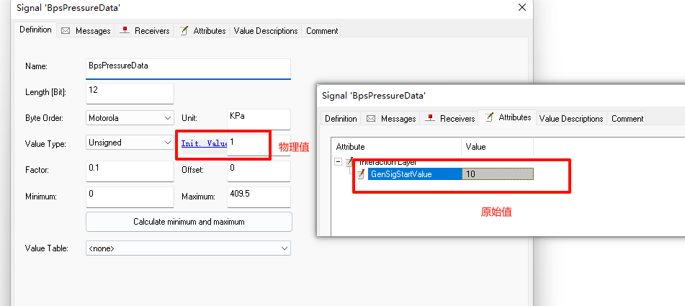
Task: Open Value Descriptions tab in left dialog
Action: pyautogui.click(x=266, y=30)
